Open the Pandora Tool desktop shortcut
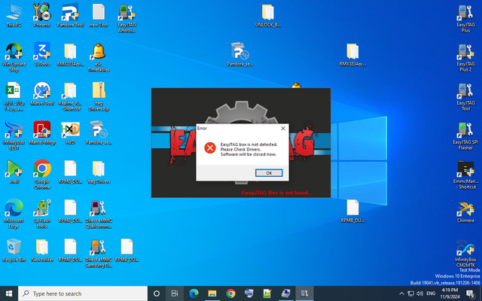The width and height of the screenshot is (482, 301). coord(70,15)
